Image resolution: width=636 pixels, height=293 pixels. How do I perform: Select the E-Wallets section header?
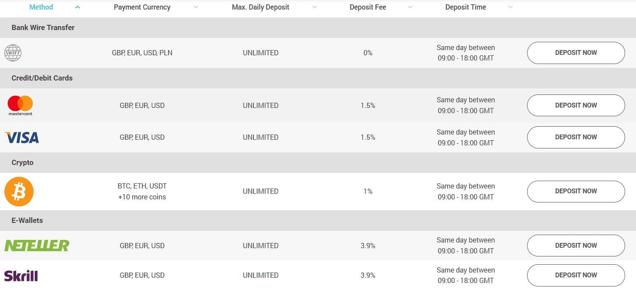[x=26, y=220]
